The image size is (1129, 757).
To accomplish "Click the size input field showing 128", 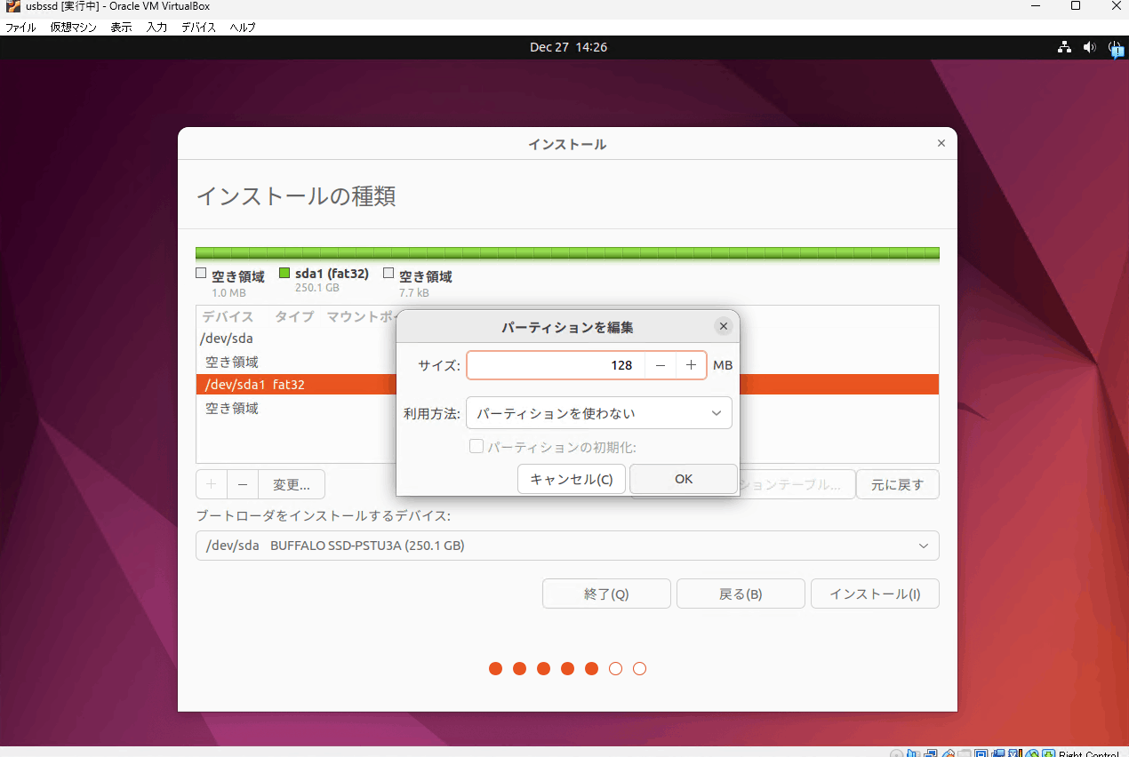I will [556, 365].
